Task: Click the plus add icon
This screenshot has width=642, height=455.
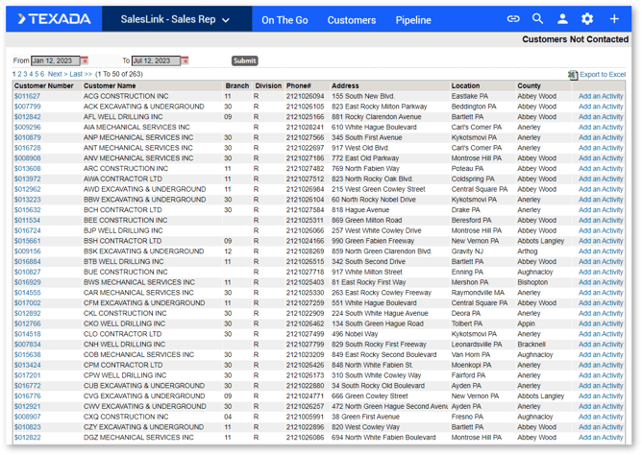Action: point(614,19)
